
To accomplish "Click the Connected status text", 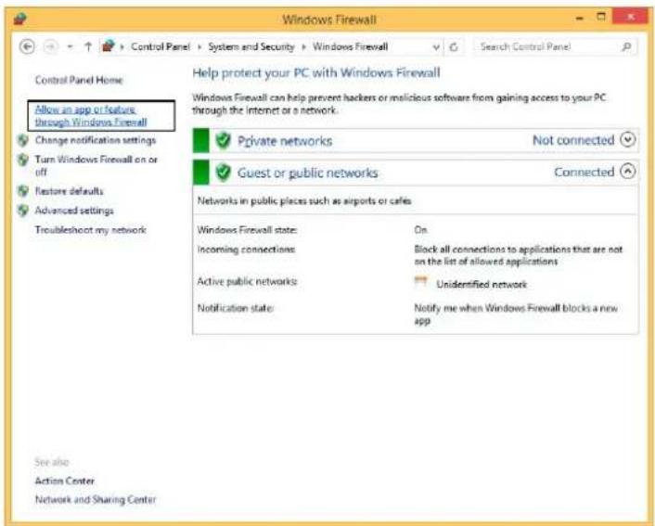I will pyautogui.click(x=584, y=172).
